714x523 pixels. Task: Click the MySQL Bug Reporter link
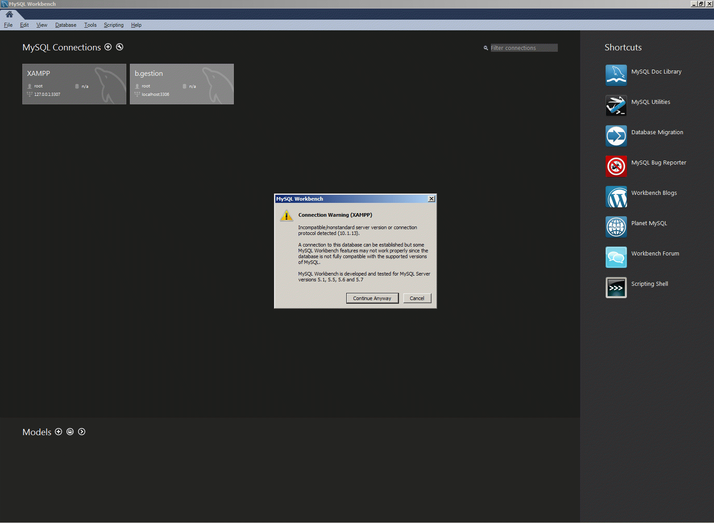coord(659,163)
